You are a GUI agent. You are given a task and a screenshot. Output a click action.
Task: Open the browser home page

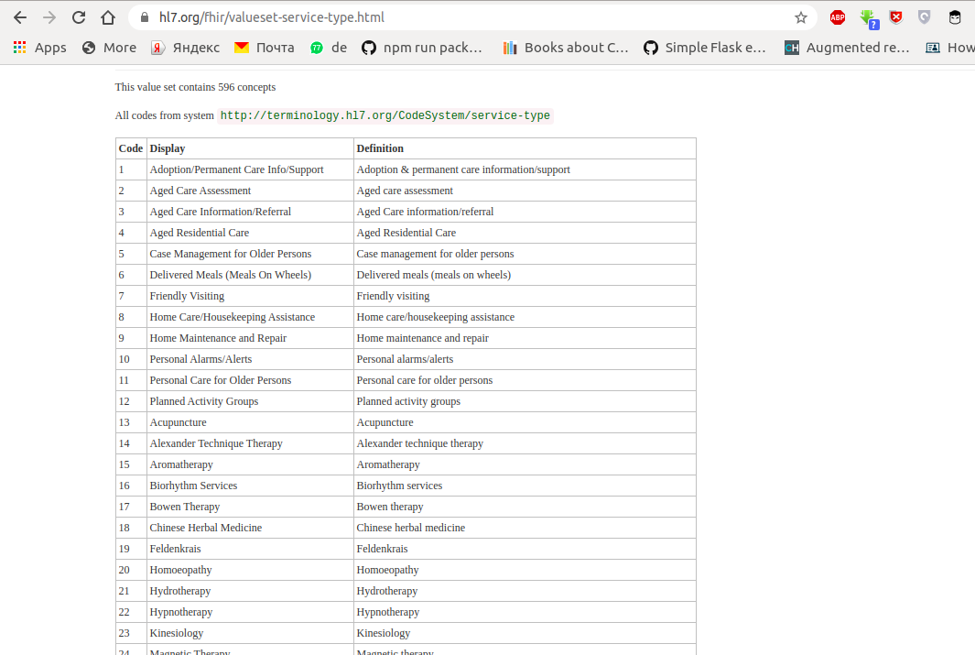[108, 17]
